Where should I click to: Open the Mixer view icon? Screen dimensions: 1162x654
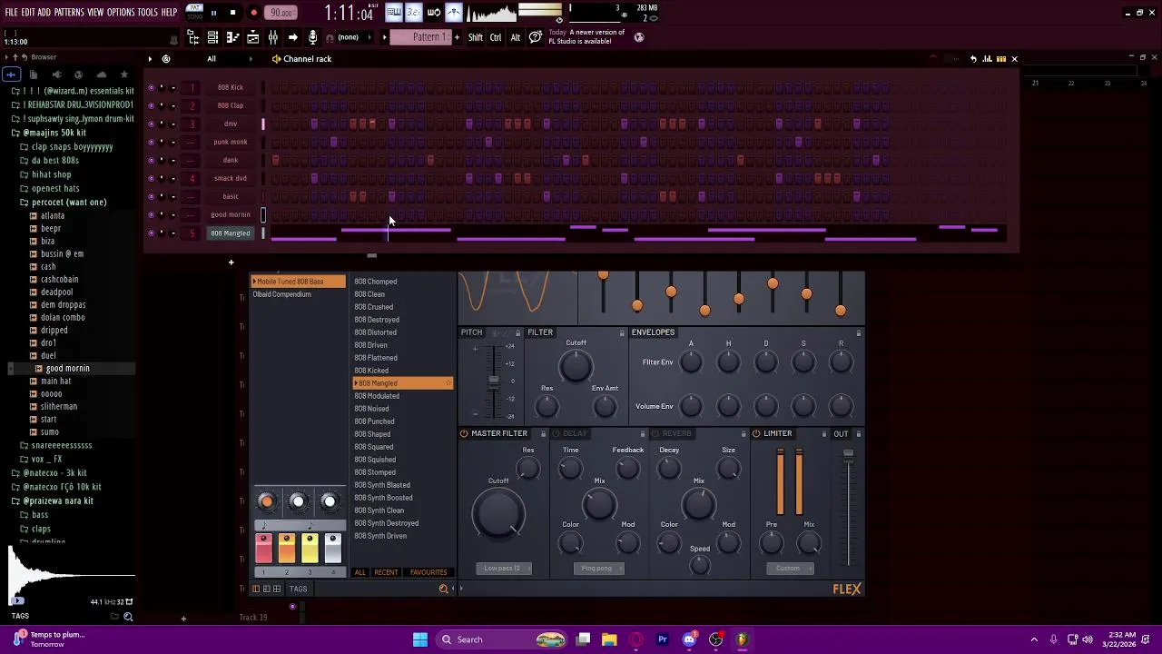coord(272,37)
